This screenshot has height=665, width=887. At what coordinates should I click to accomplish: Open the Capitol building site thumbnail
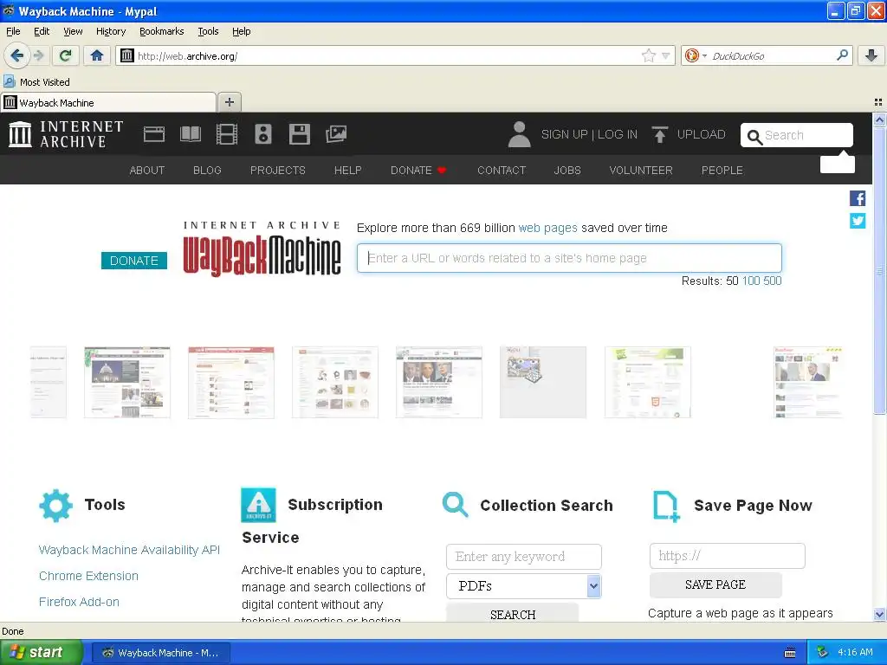(x=127, y=382)
